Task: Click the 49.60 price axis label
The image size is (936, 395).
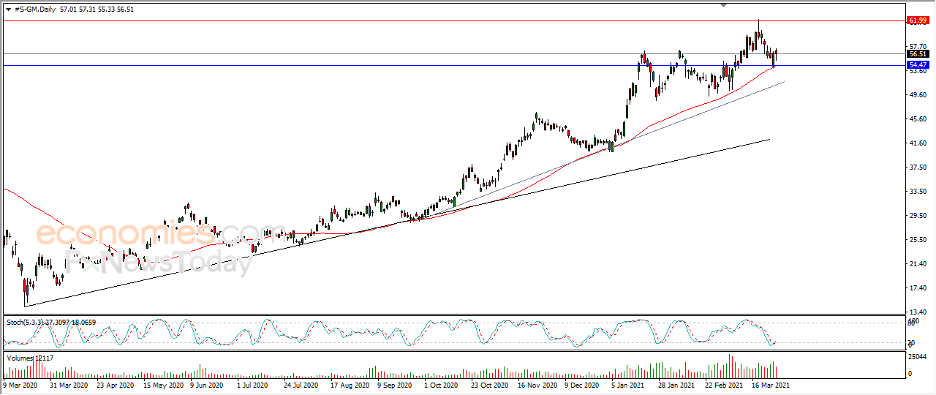Action: pyautogui.click(x=917, y=94)
